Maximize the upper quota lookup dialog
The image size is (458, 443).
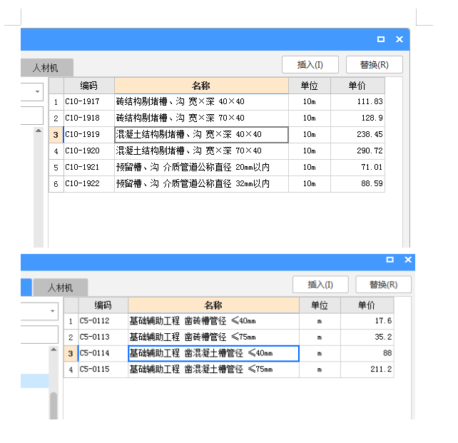(x=381, y=39)
